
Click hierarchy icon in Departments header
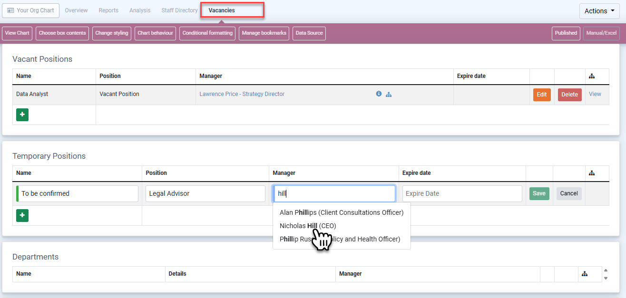click(x=585, y=274)
